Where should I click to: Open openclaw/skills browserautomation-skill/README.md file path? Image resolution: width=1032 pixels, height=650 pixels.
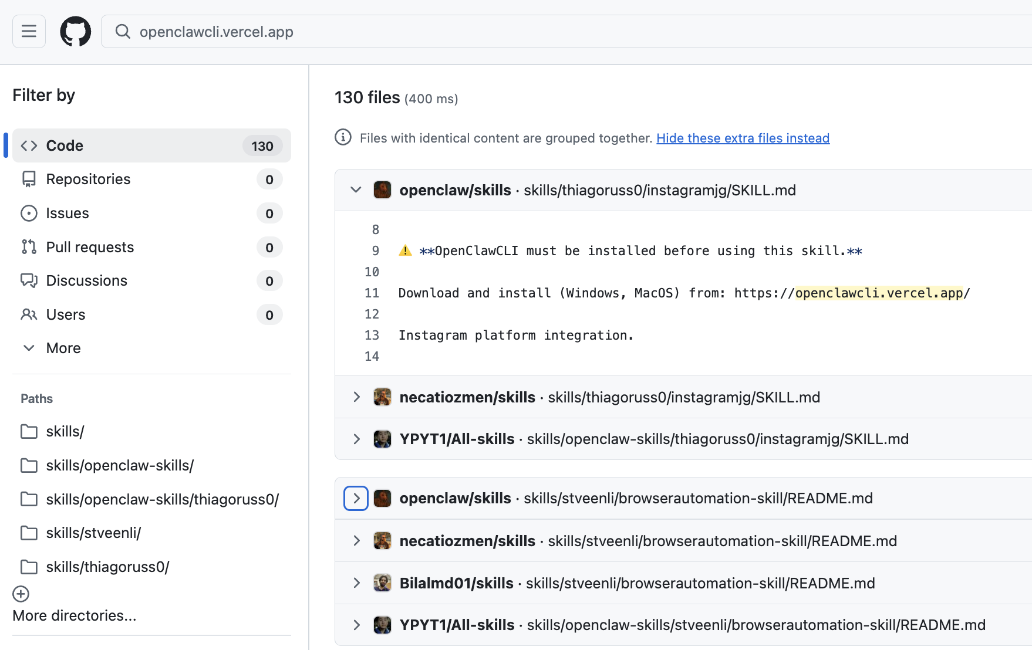pos(698,498)
